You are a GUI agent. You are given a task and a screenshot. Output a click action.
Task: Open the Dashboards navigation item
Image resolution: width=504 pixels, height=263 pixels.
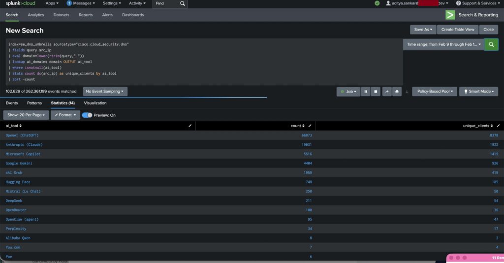pyautogui.click(x=133, y=15)
